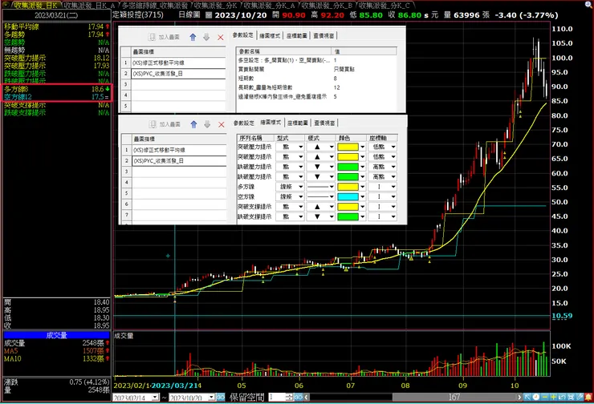Click scroll-left arrow of chart scrollbar
The image size is (594, 404).
point(307,398)
